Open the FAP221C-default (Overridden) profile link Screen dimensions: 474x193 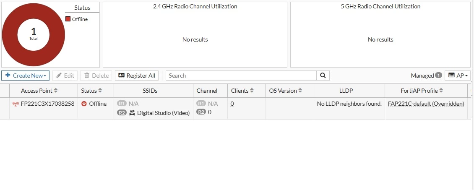[x=426, y=104]
